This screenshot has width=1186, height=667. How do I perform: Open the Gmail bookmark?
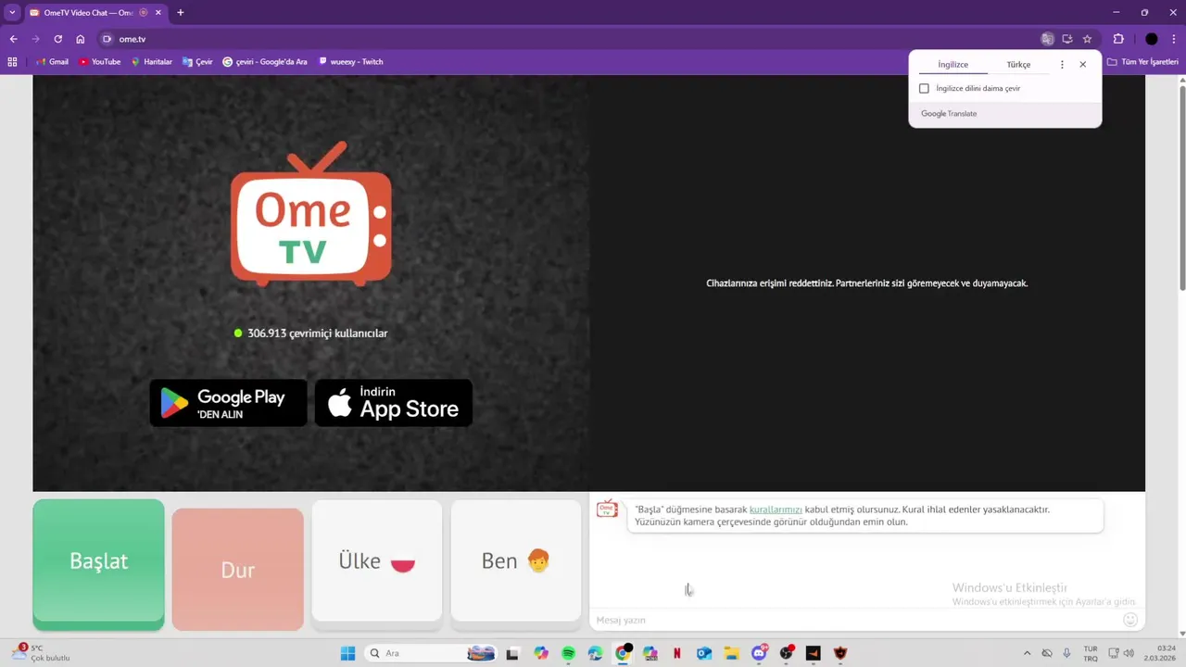[53, 62]
